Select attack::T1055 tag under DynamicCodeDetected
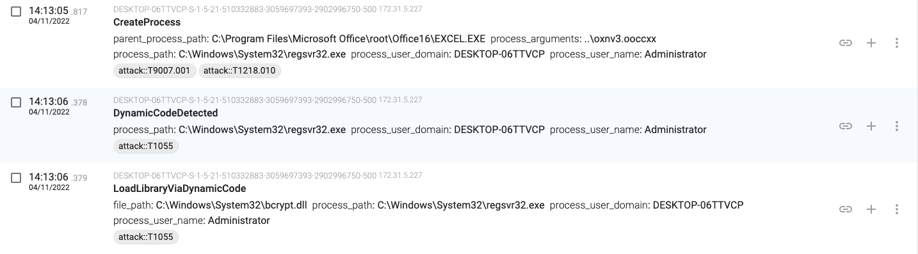 click(x=146, y=147)
